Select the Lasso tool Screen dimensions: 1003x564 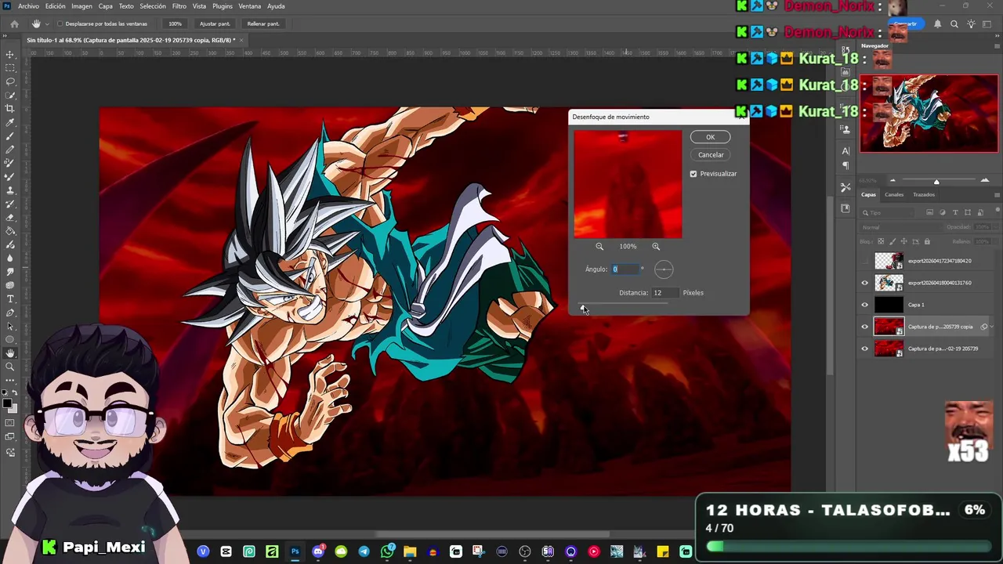(x=10, y=81)
